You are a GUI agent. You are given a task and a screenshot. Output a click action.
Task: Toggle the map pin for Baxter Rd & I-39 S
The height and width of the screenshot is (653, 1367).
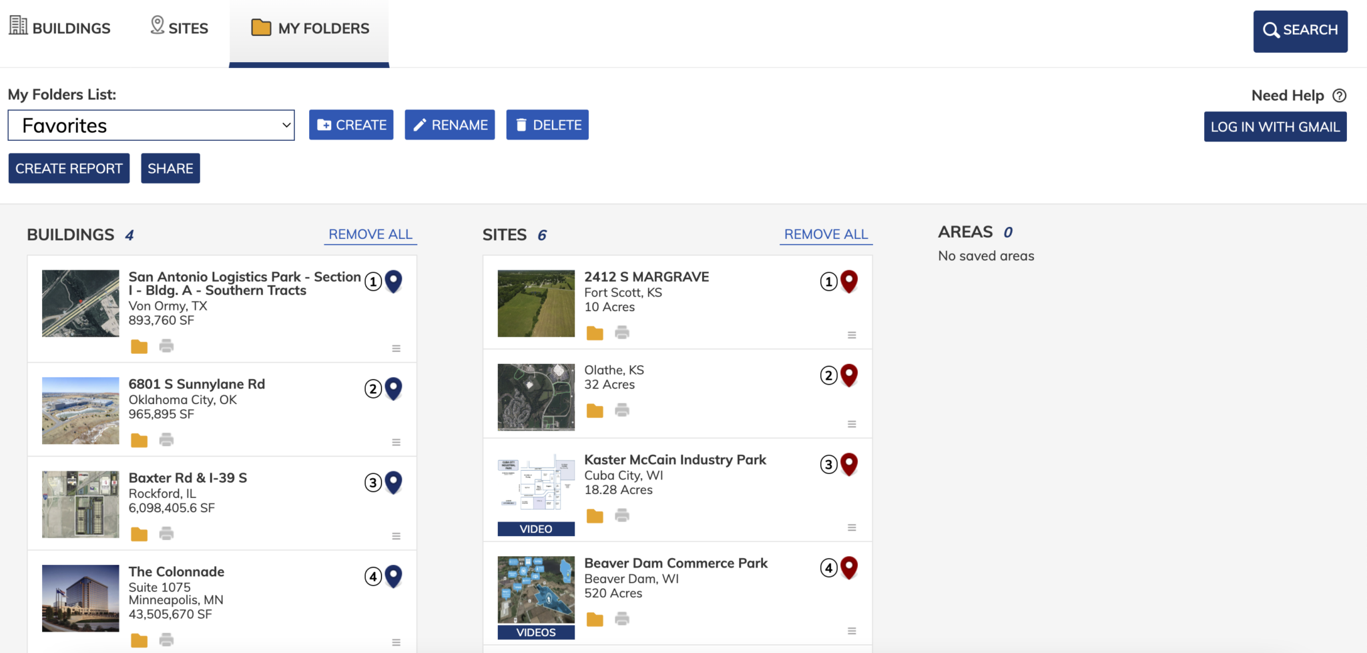(392, 482)
